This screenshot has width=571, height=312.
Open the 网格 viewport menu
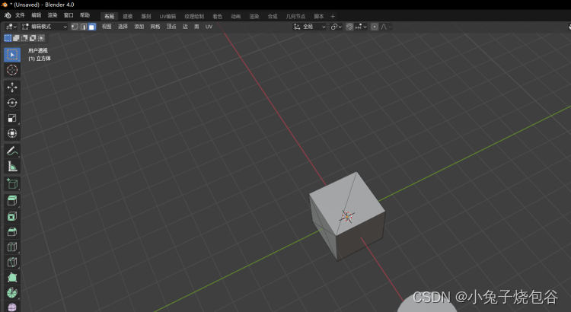(155, 27)
